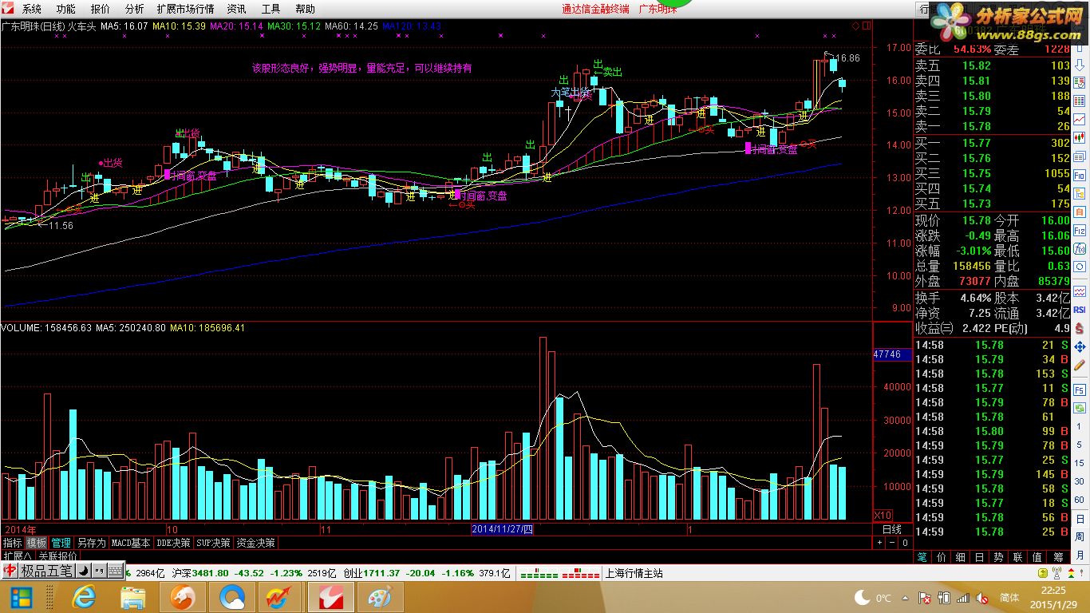Screen dimensions: 1090x613
Task: Switch to 60-minute period
Action: click(x=1080, y=499)
